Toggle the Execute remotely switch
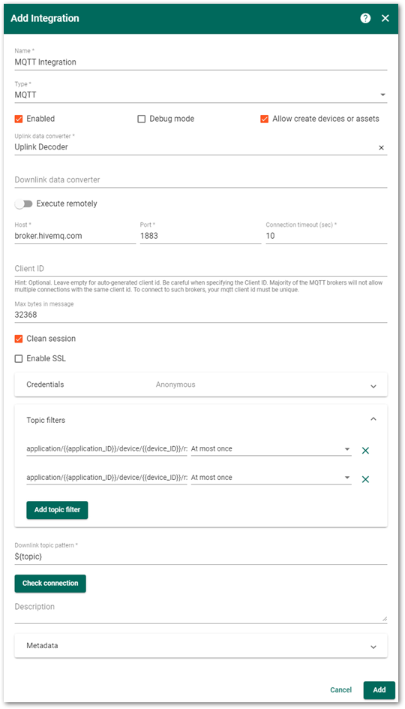 point(23,204)
